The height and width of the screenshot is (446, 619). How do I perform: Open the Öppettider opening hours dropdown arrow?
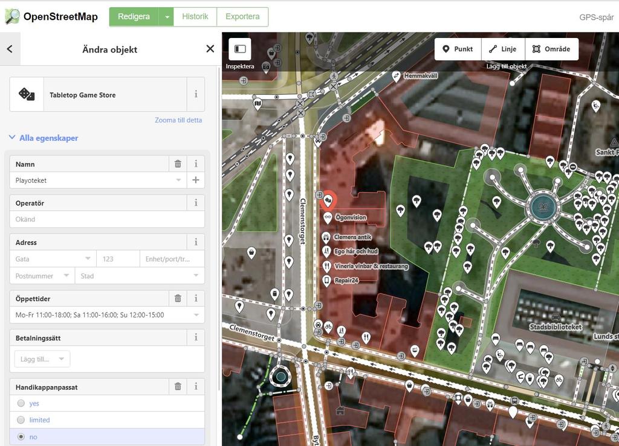pos(196,315)
